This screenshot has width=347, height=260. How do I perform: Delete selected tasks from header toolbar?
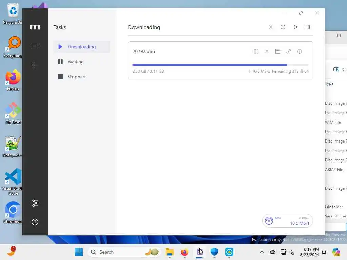pos(271,27)
